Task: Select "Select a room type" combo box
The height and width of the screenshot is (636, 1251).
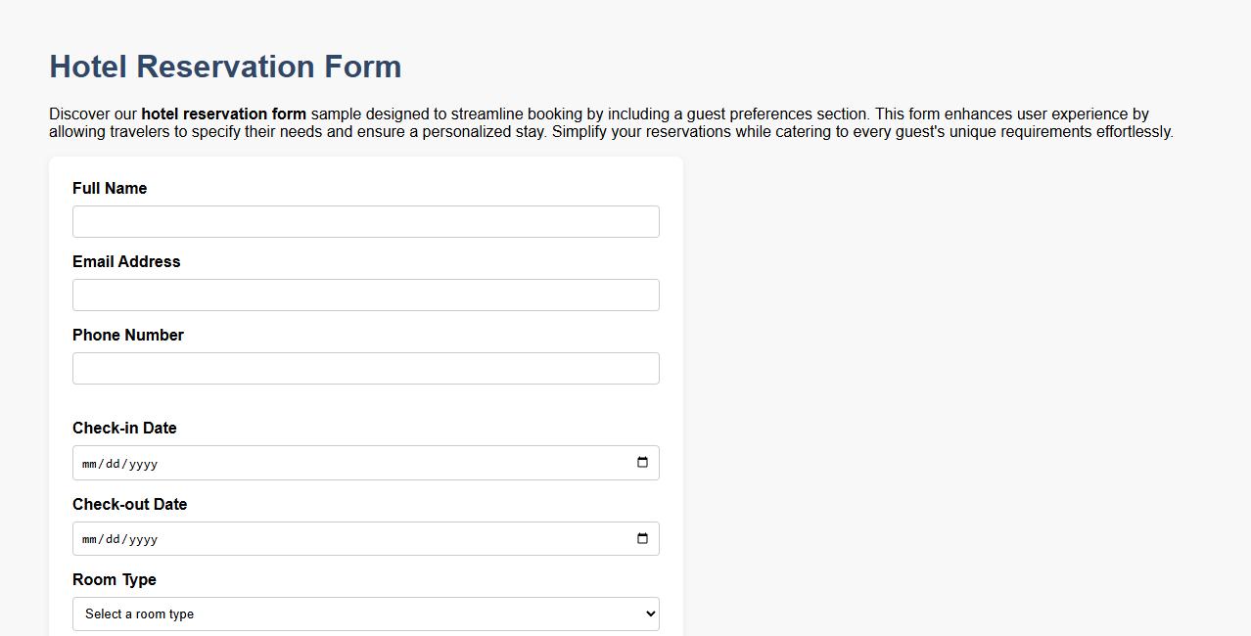Action: pyautogui.click(x=365, y=613)
